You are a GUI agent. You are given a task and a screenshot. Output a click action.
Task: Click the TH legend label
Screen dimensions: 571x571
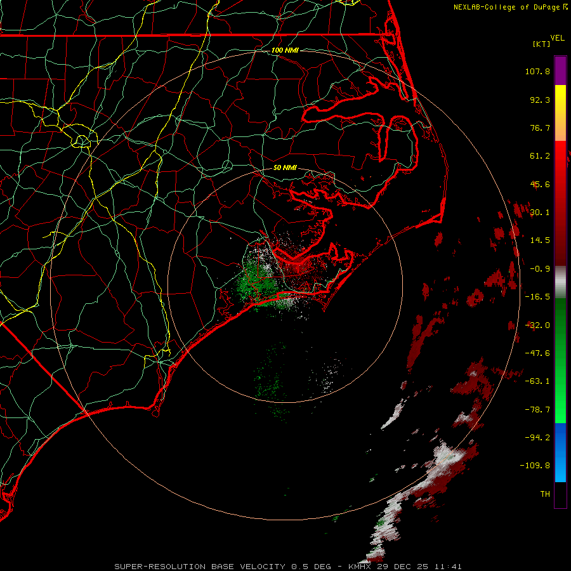pos(545,494)
